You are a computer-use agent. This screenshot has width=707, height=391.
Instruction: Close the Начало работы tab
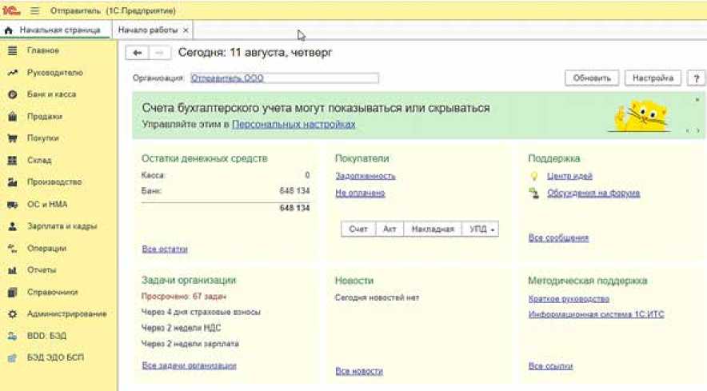[x=186, y=30]
